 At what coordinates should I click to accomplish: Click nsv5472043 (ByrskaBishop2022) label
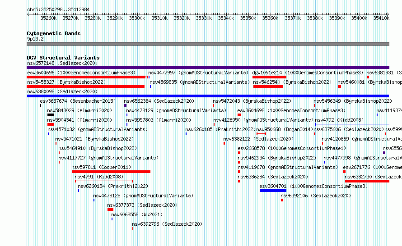[252, 101]
